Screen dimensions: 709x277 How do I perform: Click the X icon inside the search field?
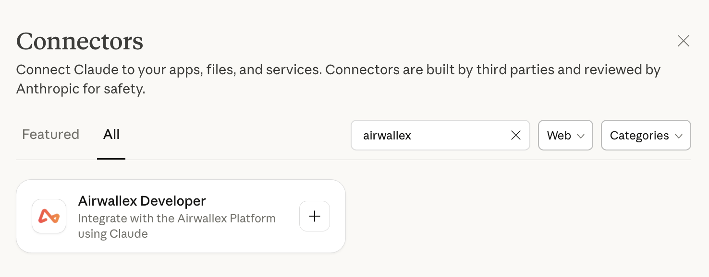pyautogui.click(x=515, y=135)
